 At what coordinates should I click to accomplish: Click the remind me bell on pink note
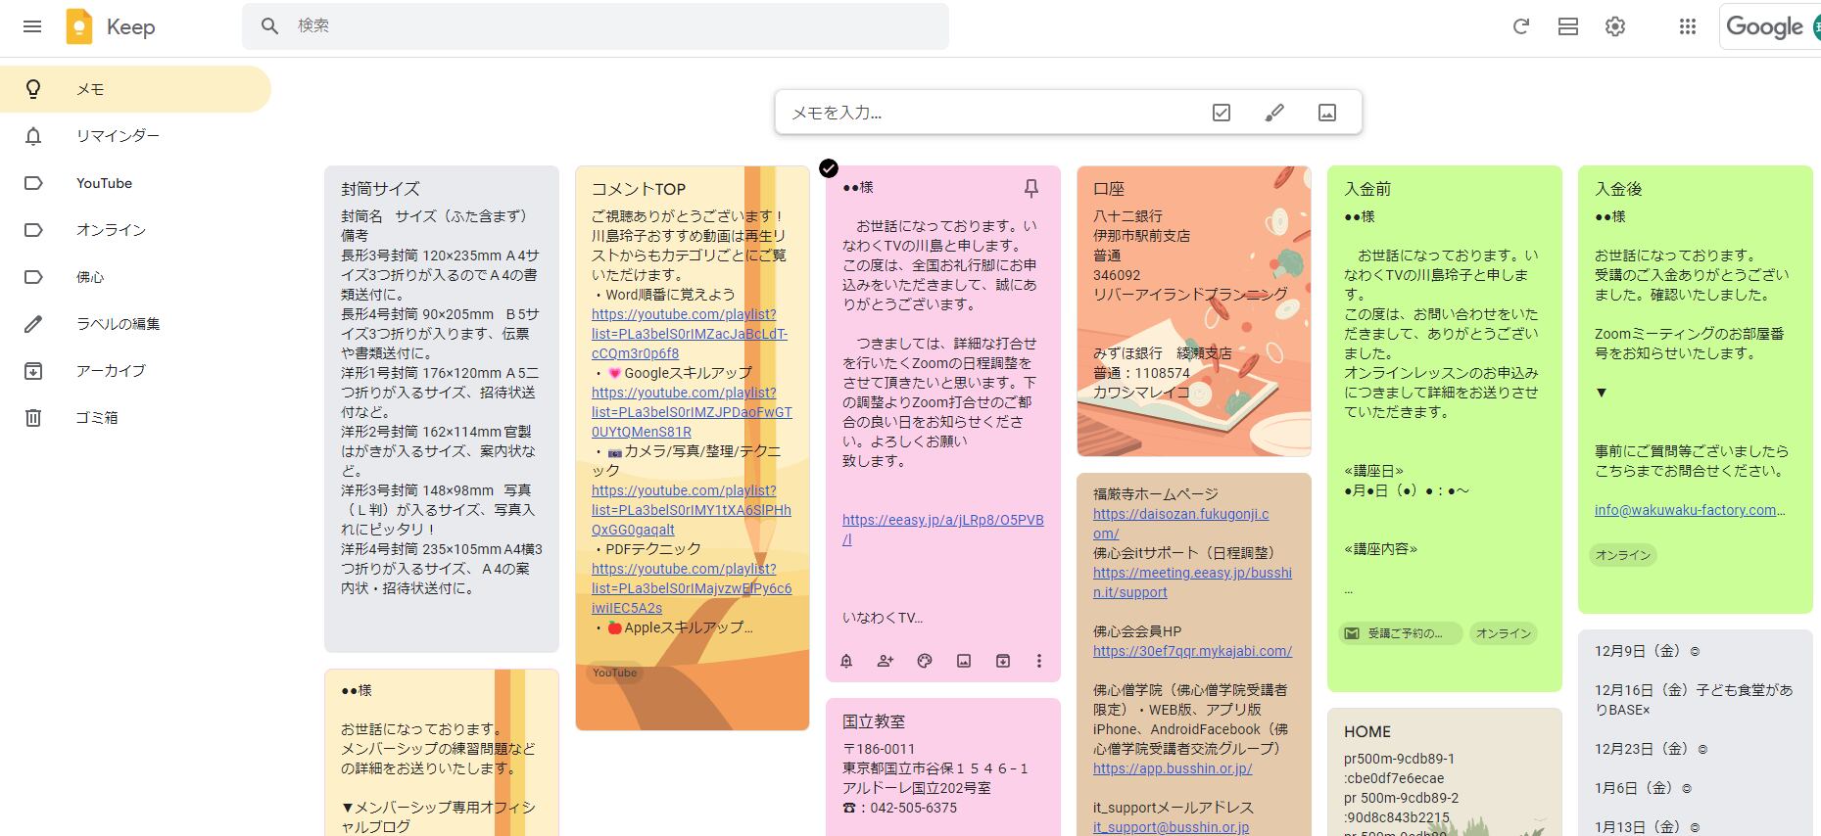pos(846,661)
